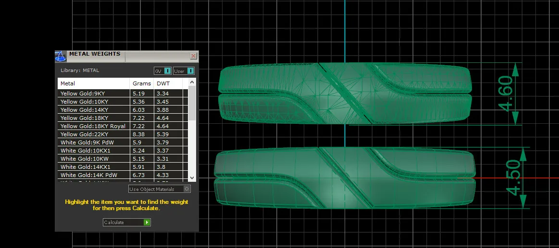
Task: Sort by the Metal column header
Action: [93, 83]
